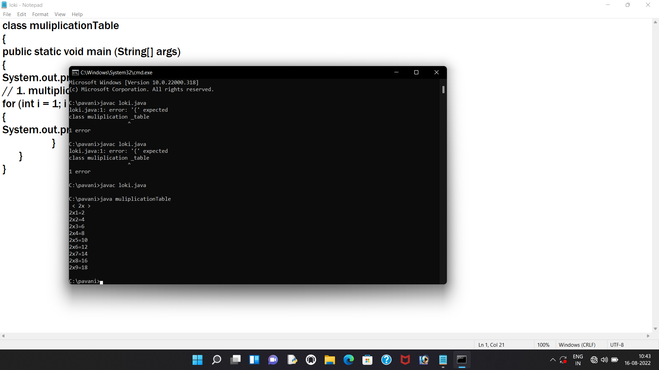Viewport: 659px width, 370px height.
Task: Open Microsoft Store from the taskbar
Action: pyautogui.click(x=368, y=360)
